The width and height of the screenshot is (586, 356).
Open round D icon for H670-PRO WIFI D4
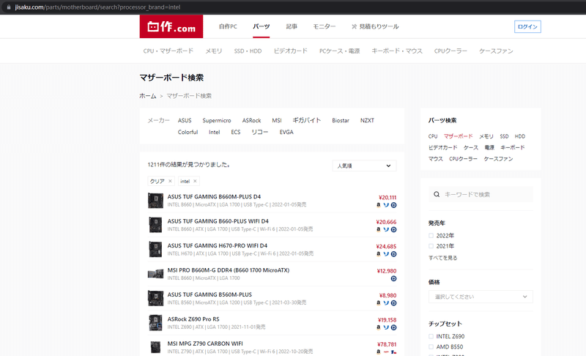point(393,254)
